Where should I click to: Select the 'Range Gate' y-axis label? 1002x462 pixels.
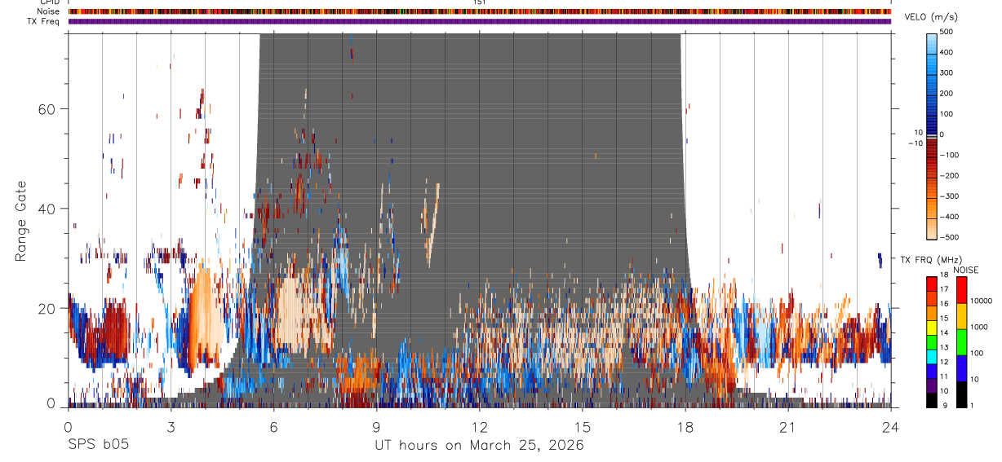[22, 222]
